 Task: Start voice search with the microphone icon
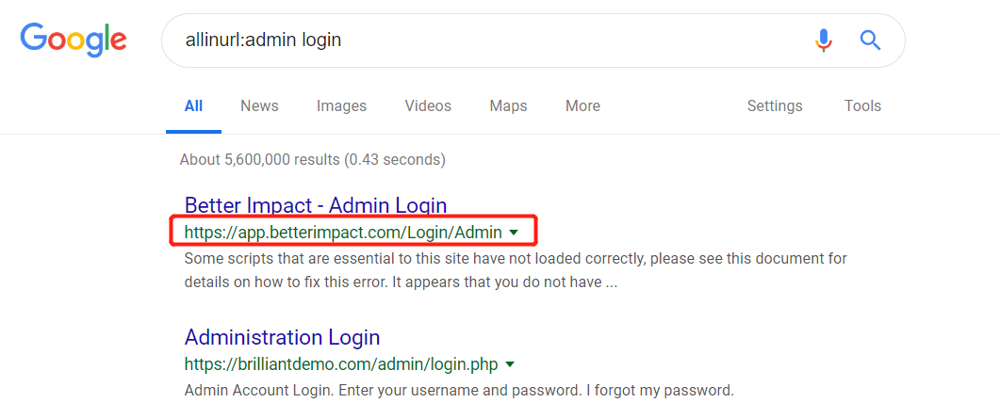click(824, 40)
